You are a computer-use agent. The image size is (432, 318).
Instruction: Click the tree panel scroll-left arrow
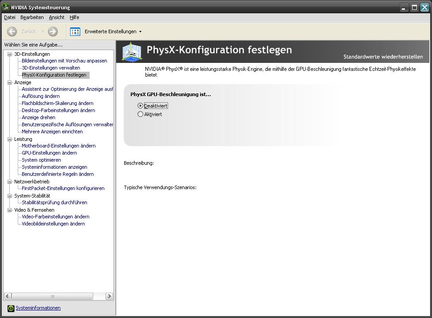coord(8,296)
